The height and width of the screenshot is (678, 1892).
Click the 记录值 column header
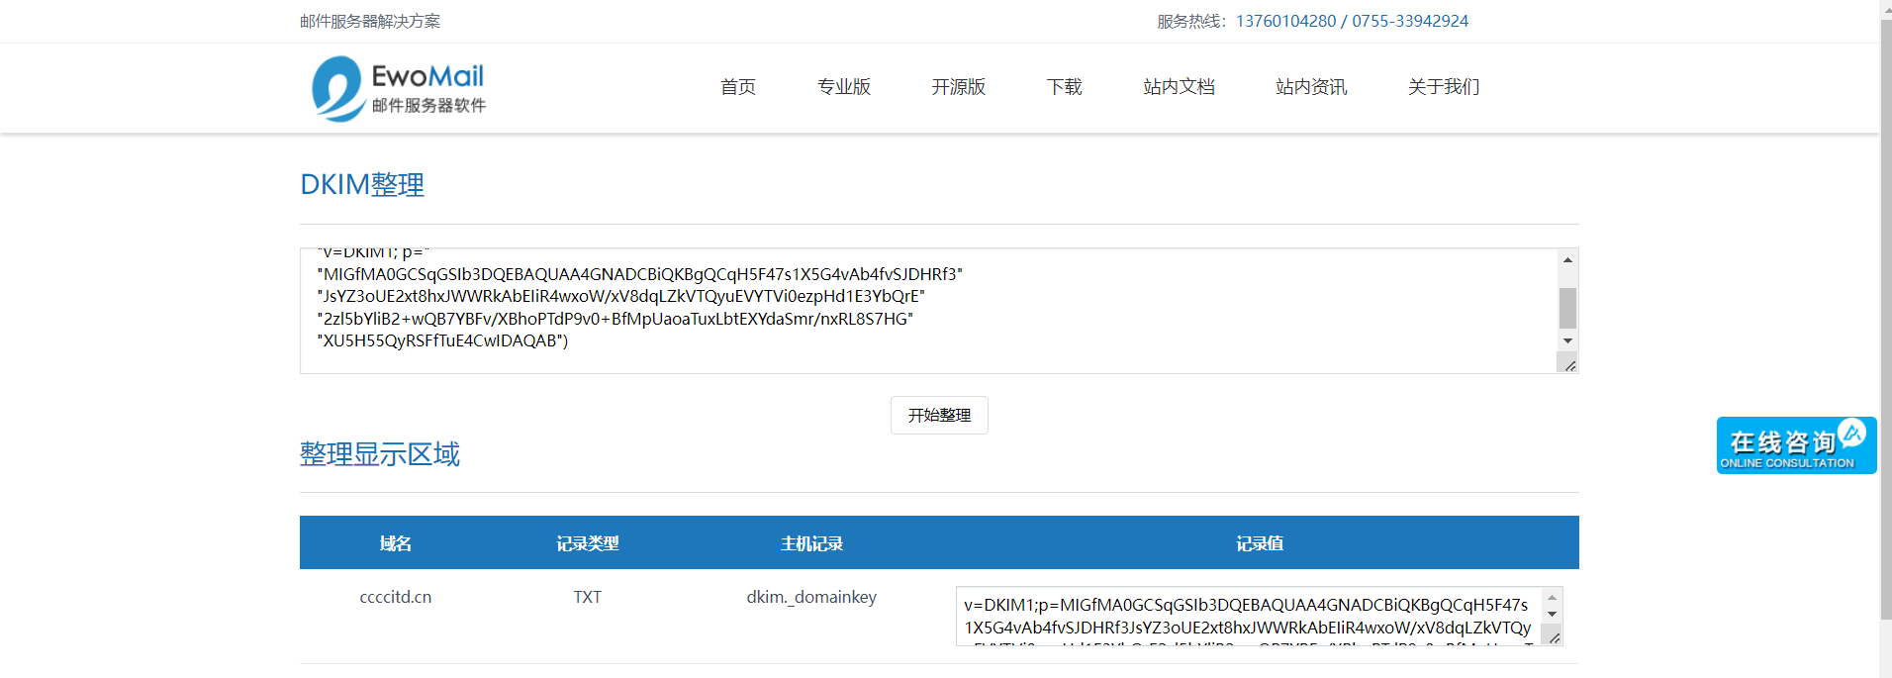1260,543
